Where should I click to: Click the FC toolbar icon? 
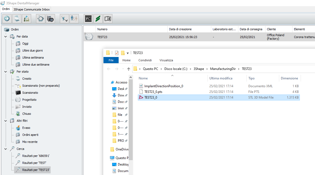click(x=88, y=19)
